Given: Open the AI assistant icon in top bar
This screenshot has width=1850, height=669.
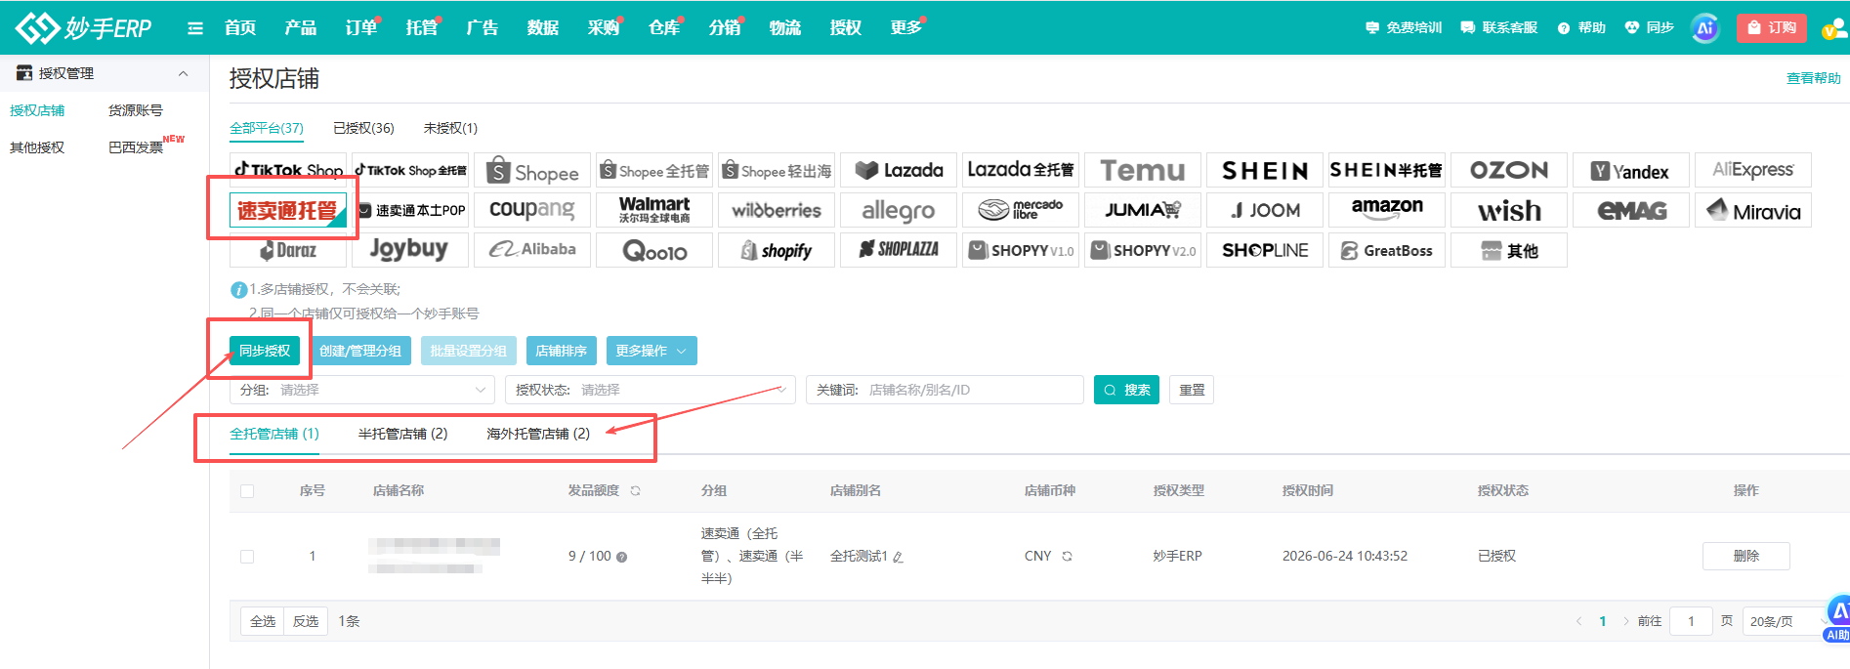Looking at the screenshot, I should tap(1704, 27).
